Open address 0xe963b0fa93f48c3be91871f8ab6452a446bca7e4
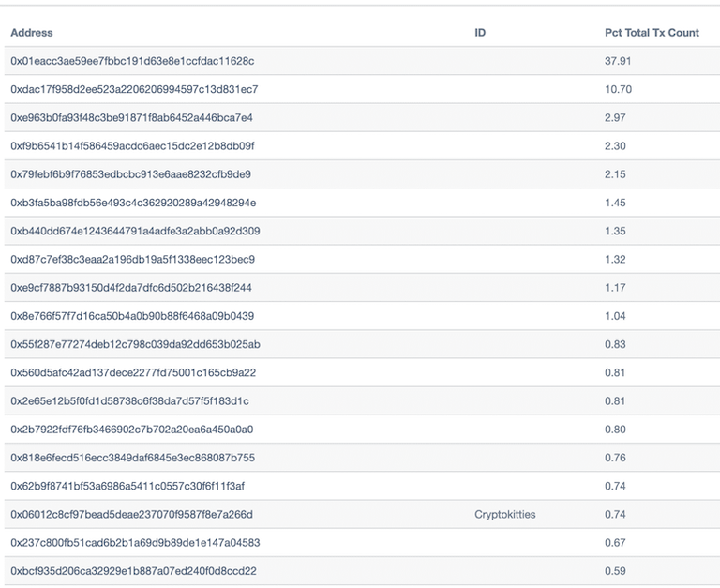The image size is (720, 588). (x=131, y=117)
